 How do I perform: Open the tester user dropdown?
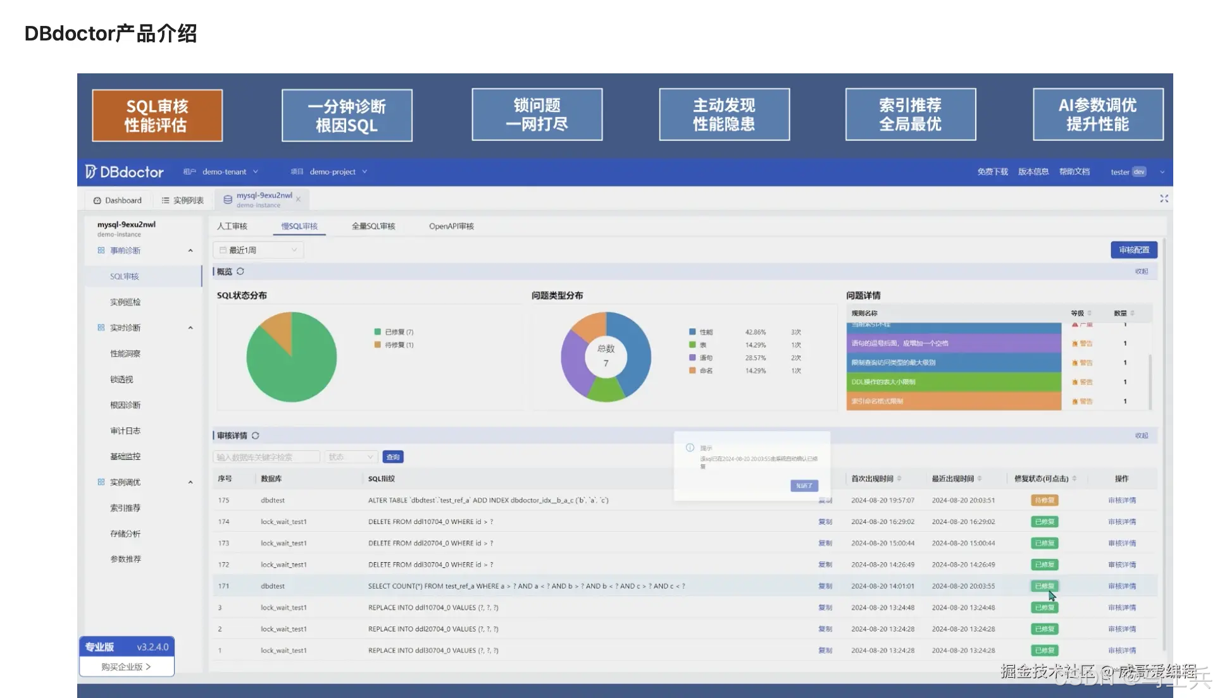(x=1137, y=172)
